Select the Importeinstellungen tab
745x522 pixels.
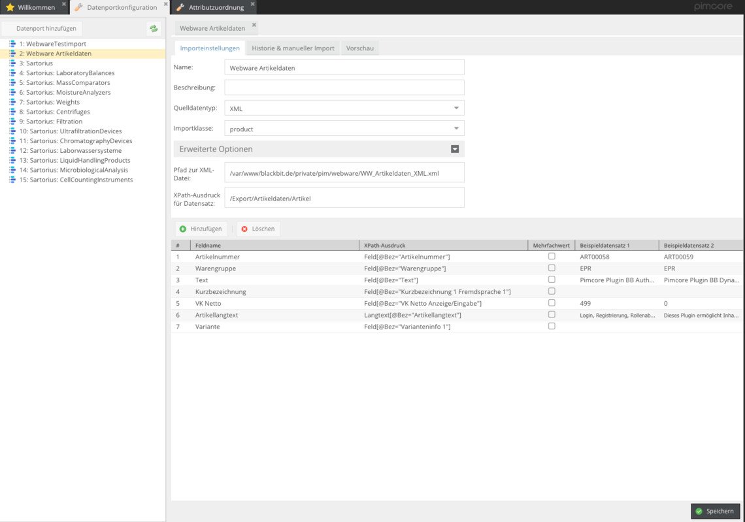coord(210,48)
